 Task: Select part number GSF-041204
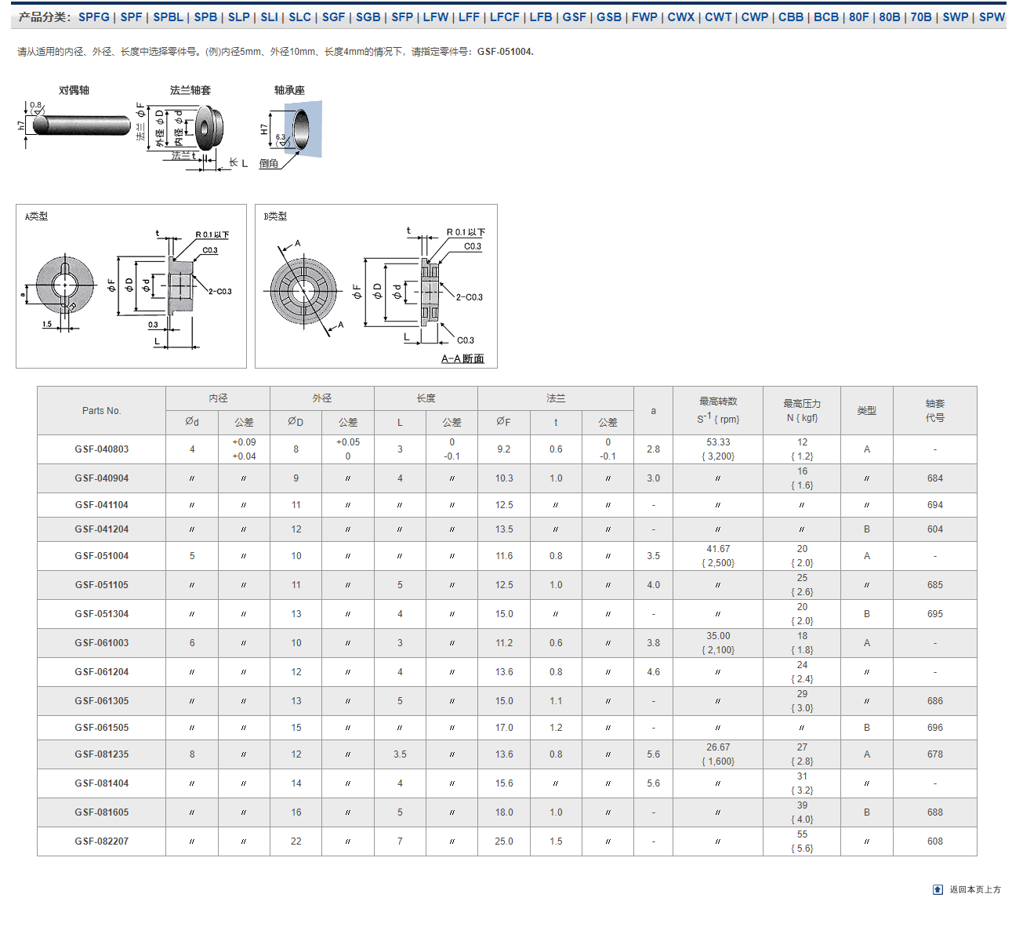pyautogui.click(x=102, y=529)
